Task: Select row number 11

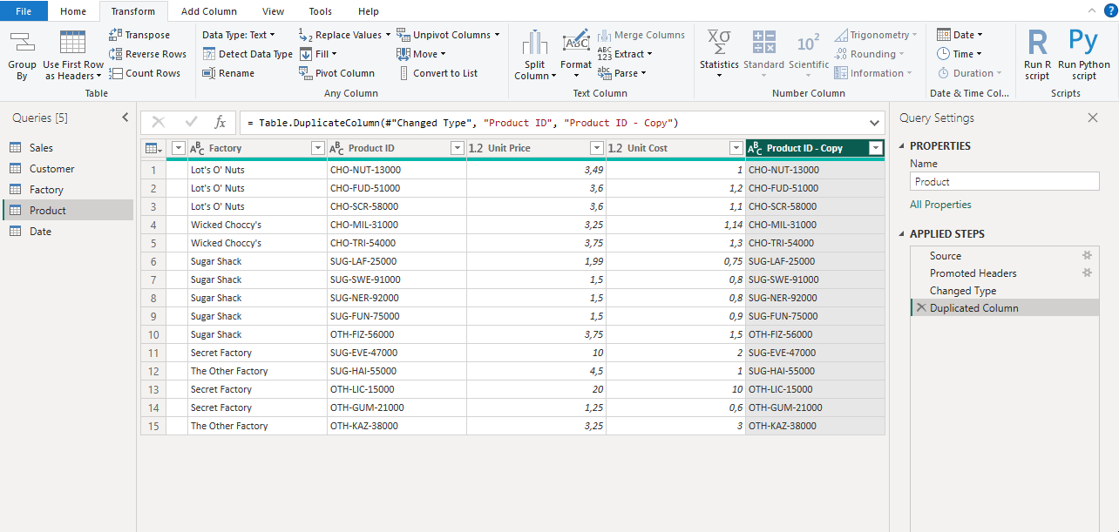Action: (153, 353)
